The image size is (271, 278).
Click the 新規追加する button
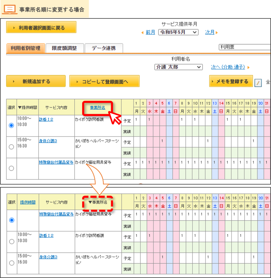coord(36,81)
